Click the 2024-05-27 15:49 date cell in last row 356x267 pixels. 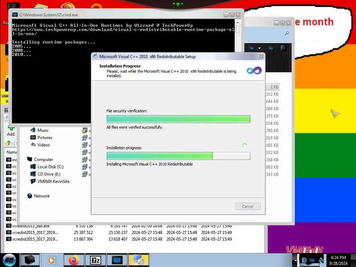click(216, 239)
